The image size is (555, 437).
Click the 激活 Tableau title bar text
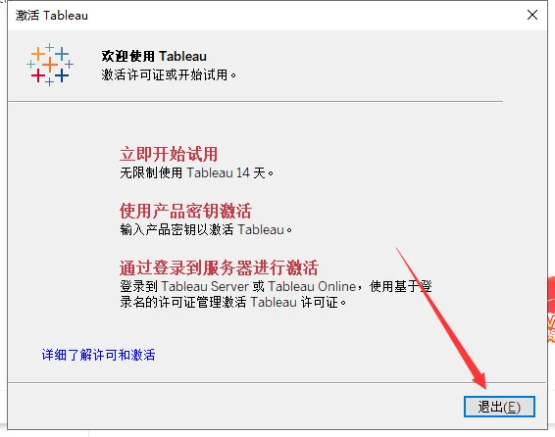click(52, 16)
